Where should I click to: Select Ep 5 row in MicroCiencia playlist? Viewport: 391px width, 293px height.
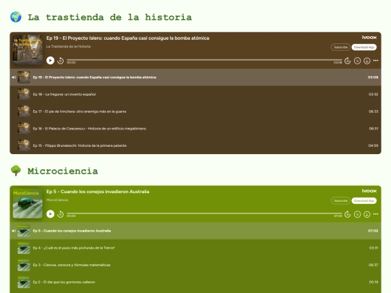pyautogui.click(x=195, y=231)
